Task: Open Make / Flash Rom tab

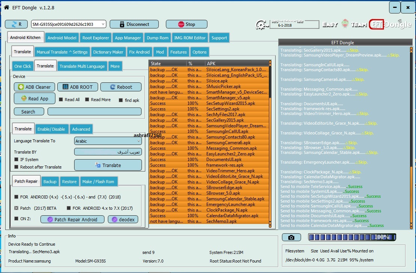Action: (98, 182)
